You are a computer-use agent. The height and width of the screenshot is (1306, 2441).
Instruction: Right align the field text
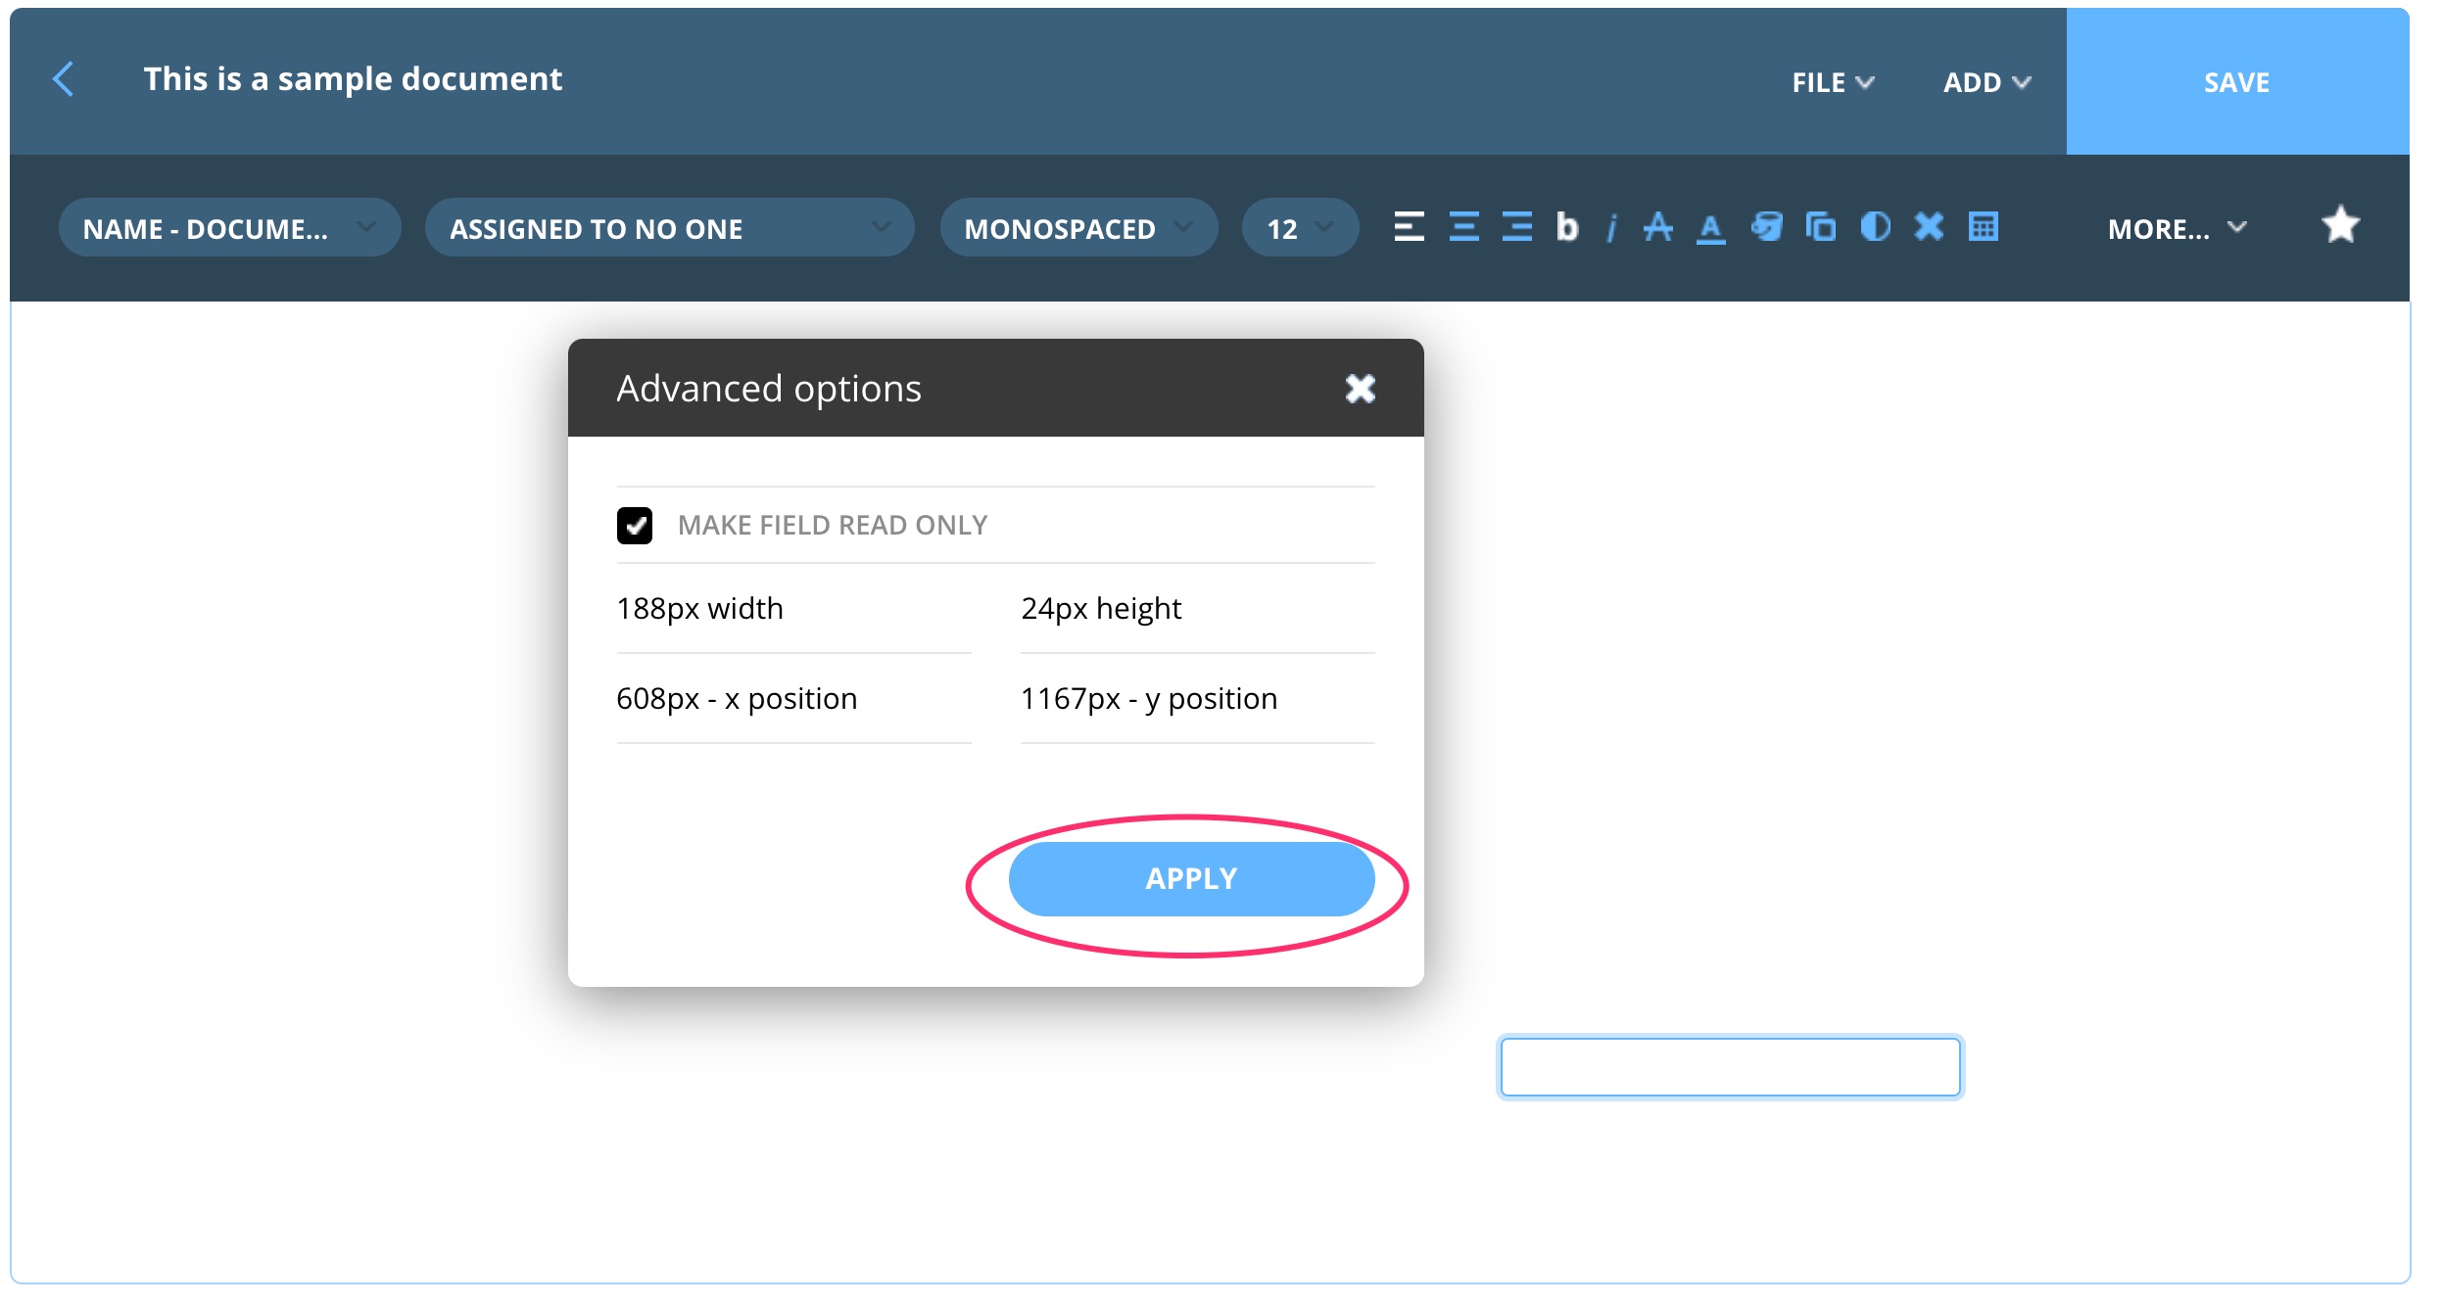pos(1515,227)
